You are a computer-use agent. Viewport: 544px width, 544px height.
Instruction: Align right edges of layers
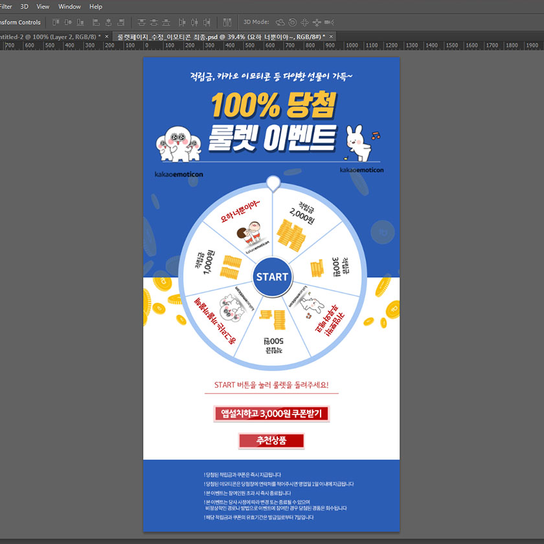120,22
